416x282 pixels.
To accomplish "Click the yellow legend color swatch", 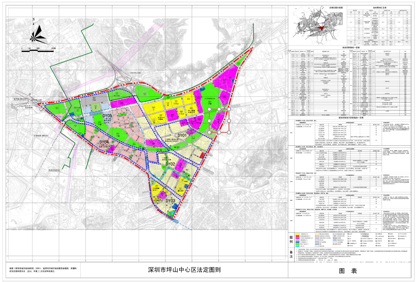I will click(297, 234).
